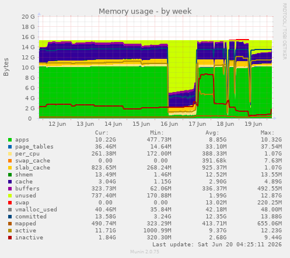Click the '10 G' y-axis label
The width and height of the screenshot is (290, 258).
pos(28,68)
